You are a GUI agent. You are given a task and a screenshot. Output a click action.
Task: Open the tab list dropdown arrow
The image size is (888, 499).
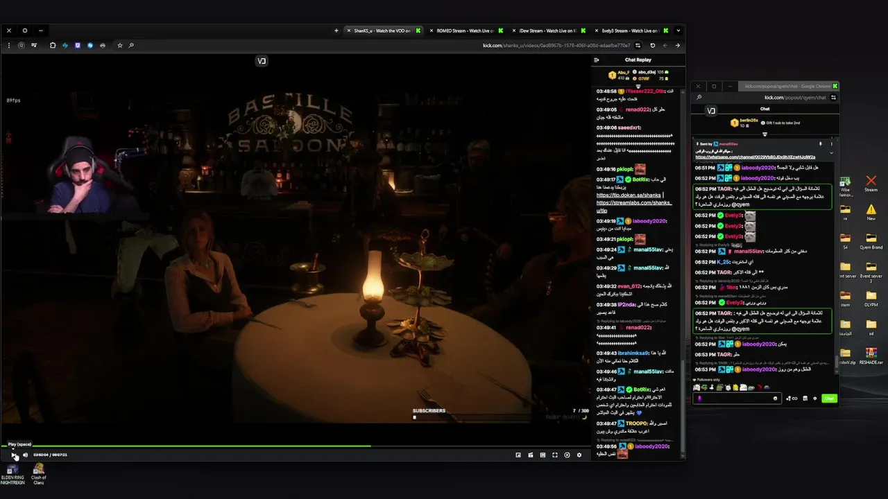(x=678, y=30)
